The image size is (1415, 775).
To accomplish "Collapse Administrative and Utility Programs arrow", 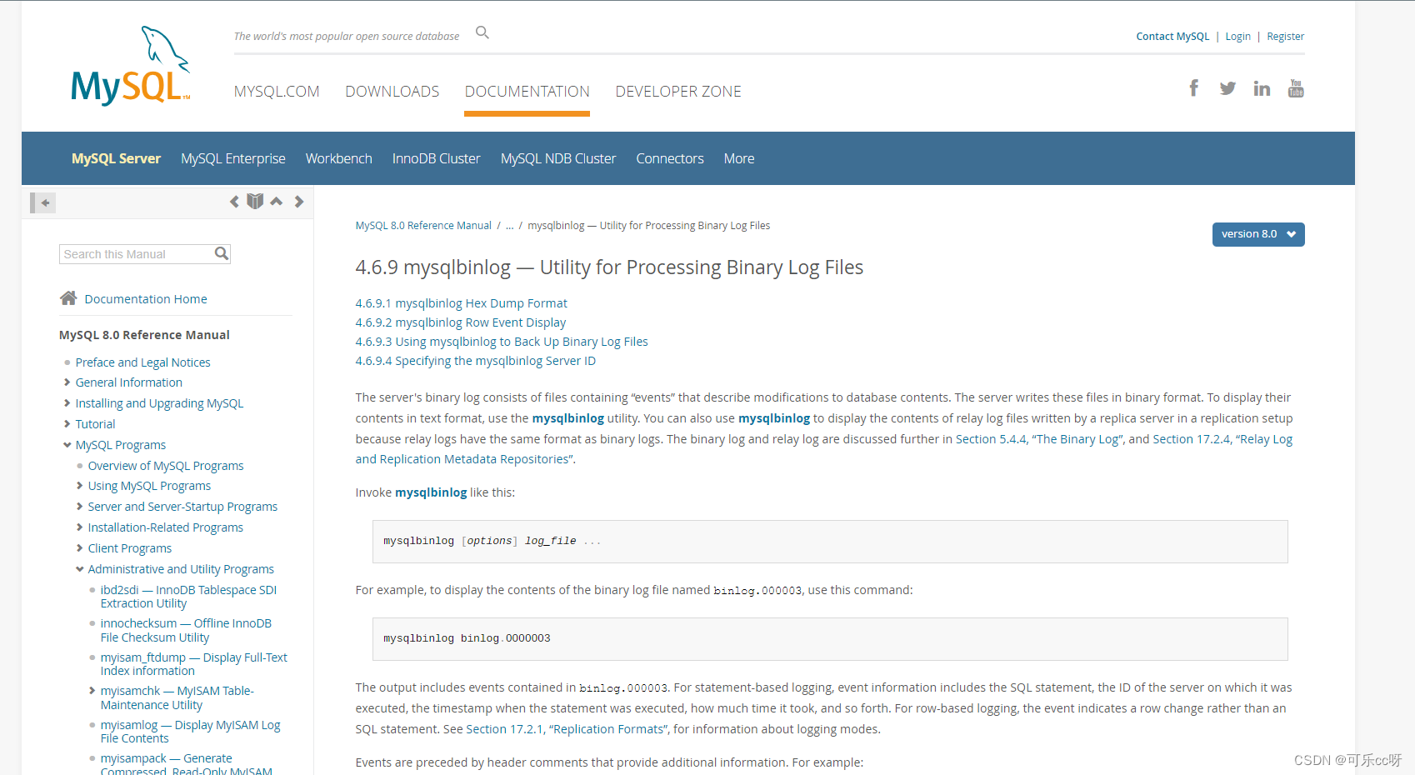I will coord(79,569).
